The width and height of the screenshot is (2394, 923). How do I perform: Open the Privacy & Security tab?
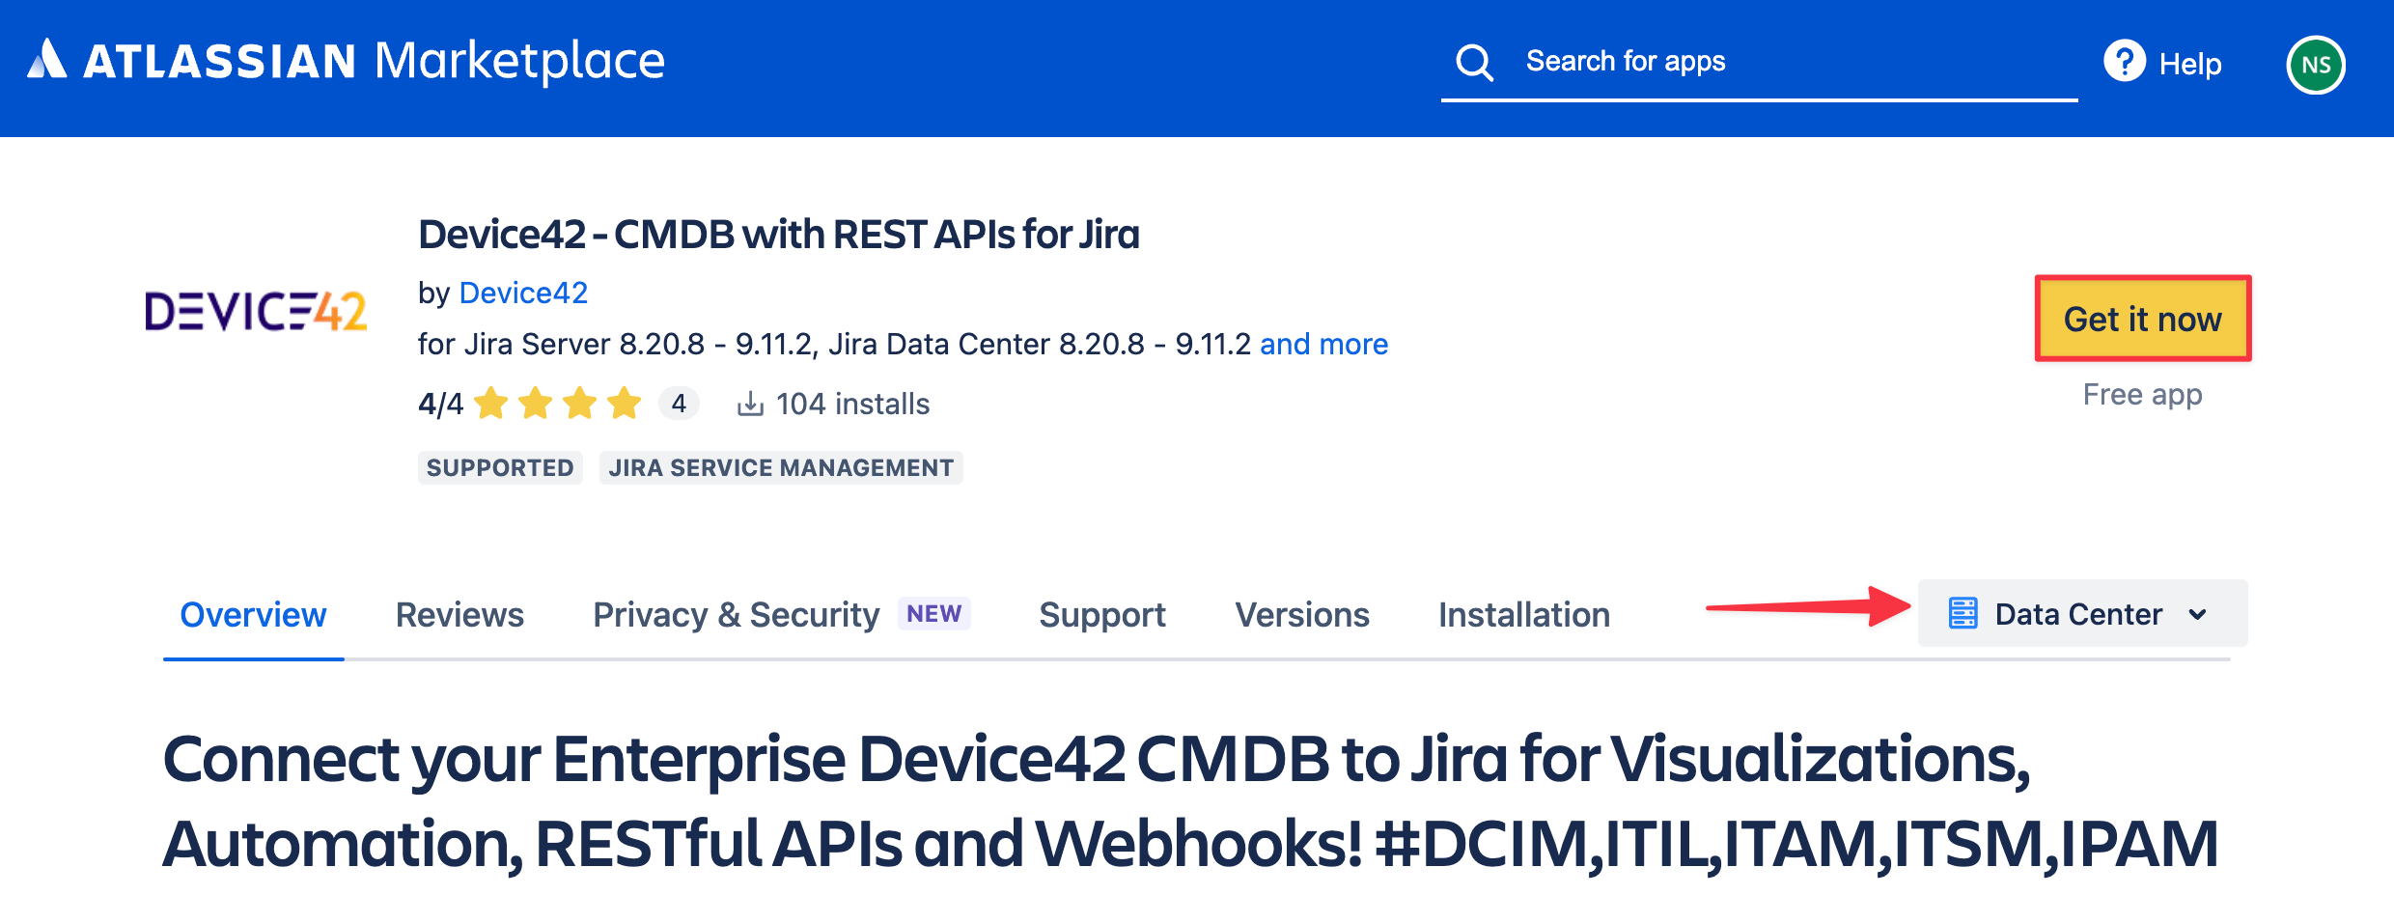point(735,614)
